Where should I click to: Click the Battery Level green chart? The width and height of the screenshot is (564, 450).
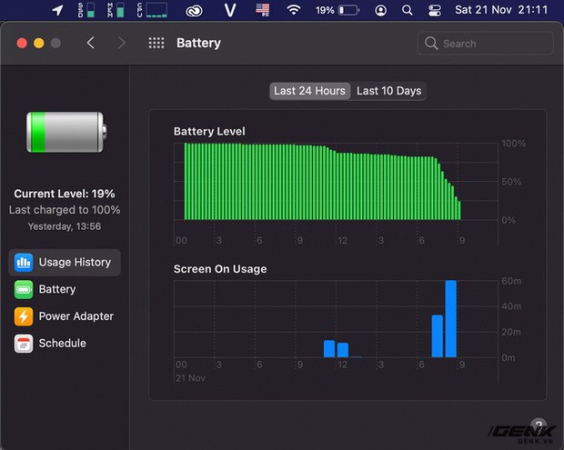[x=322, y=182]
